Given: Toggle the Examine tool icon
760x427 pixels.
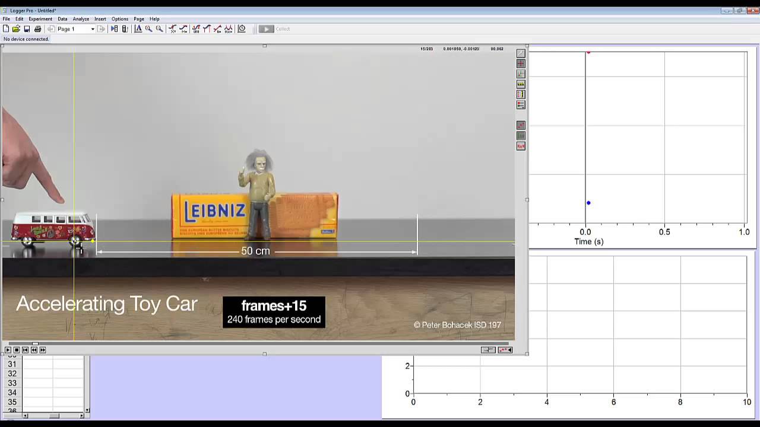Looking at the screenshot, I should pos(172,28).
